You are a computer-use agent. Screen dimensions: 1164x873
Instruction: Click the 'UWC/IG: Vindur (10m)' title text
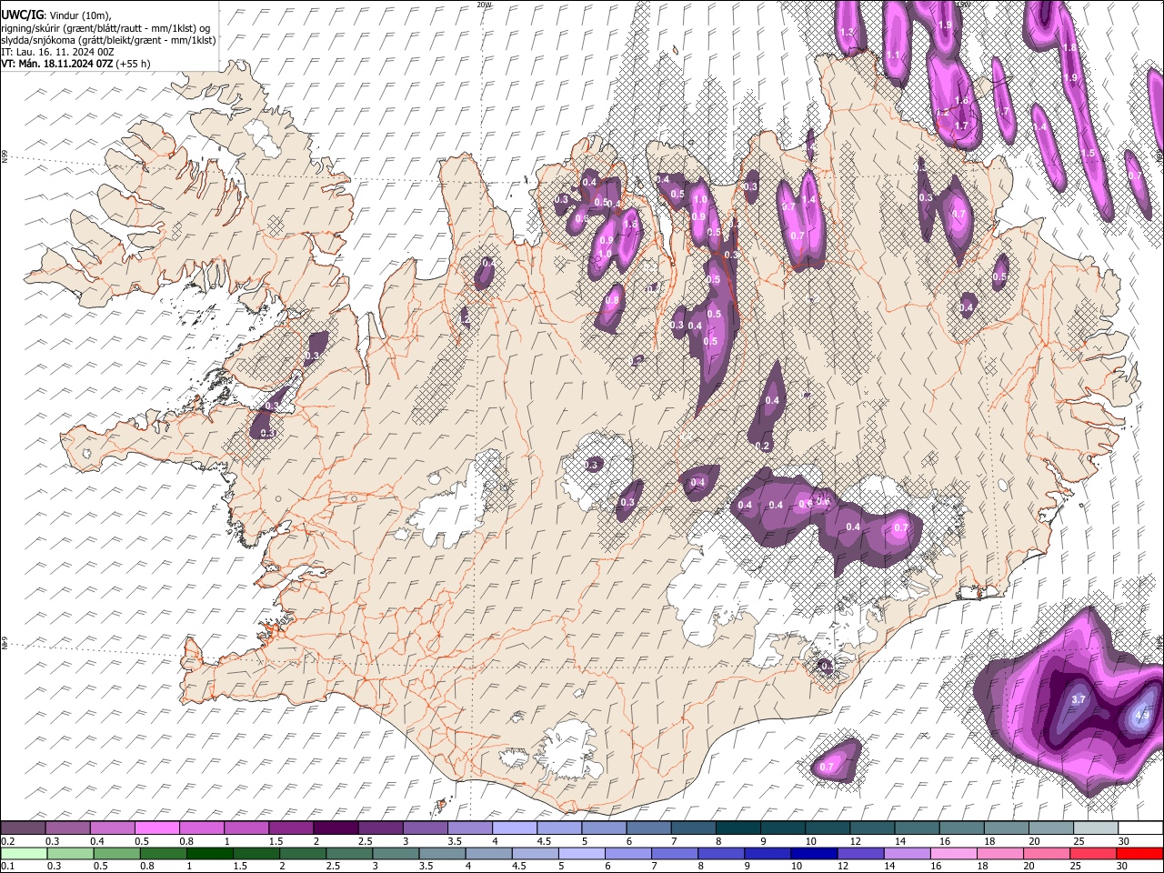click(55, 15)
